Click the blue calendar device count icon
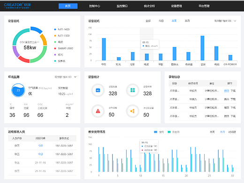This screenshot has width=244, height=183. pyautogui.click(x=98, y=90)
